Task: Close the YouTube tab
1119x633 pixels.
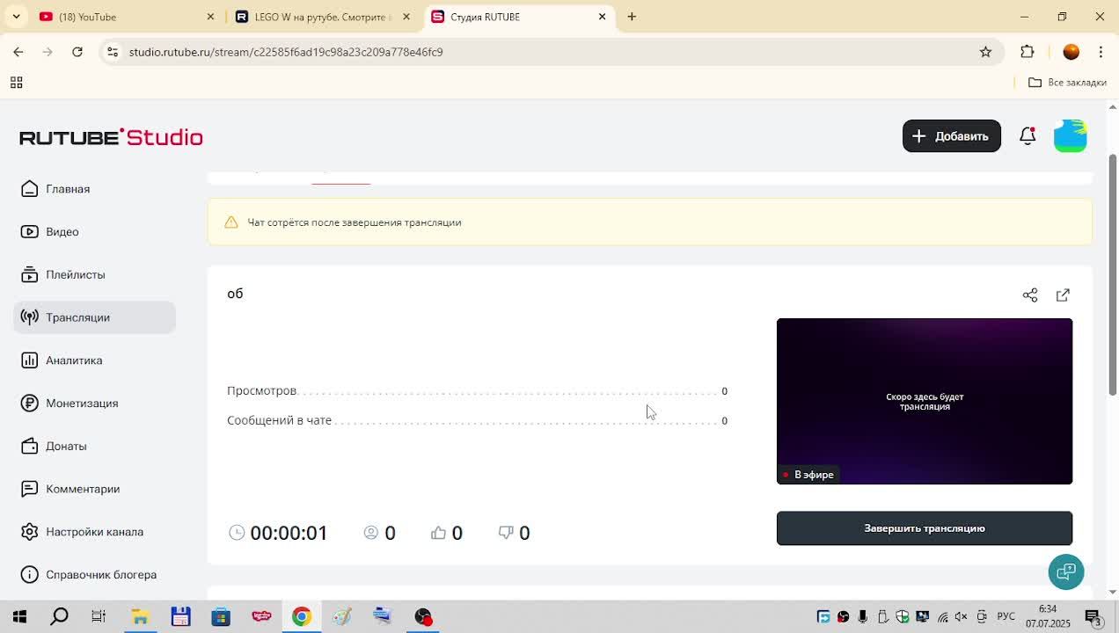Action: (x=210, y=17)
